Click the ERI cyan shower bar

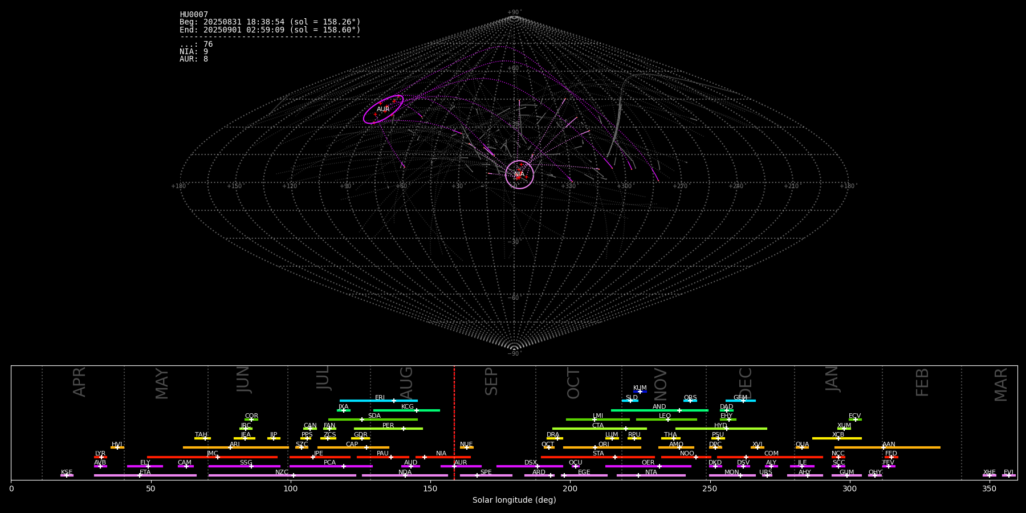tap(378, 401)
